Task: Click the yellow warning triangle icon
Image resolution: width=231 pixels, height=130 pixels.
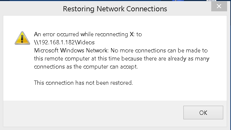Action: tap(22, 38)
